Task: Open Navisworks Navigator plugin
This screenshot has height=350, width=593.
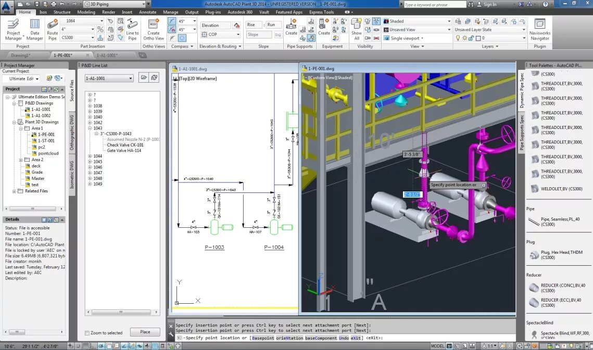Action: pyautogui.click(x=540, y=30)
